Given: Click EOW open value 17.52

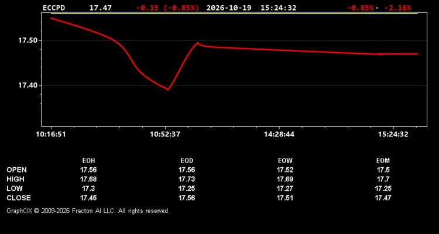Looking at the screenshot, I should 285,170.
